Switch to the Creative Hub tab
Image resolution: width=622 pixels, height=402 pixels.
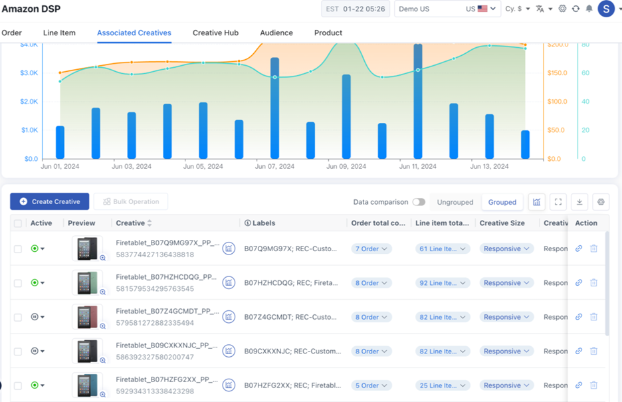[215, 33]
